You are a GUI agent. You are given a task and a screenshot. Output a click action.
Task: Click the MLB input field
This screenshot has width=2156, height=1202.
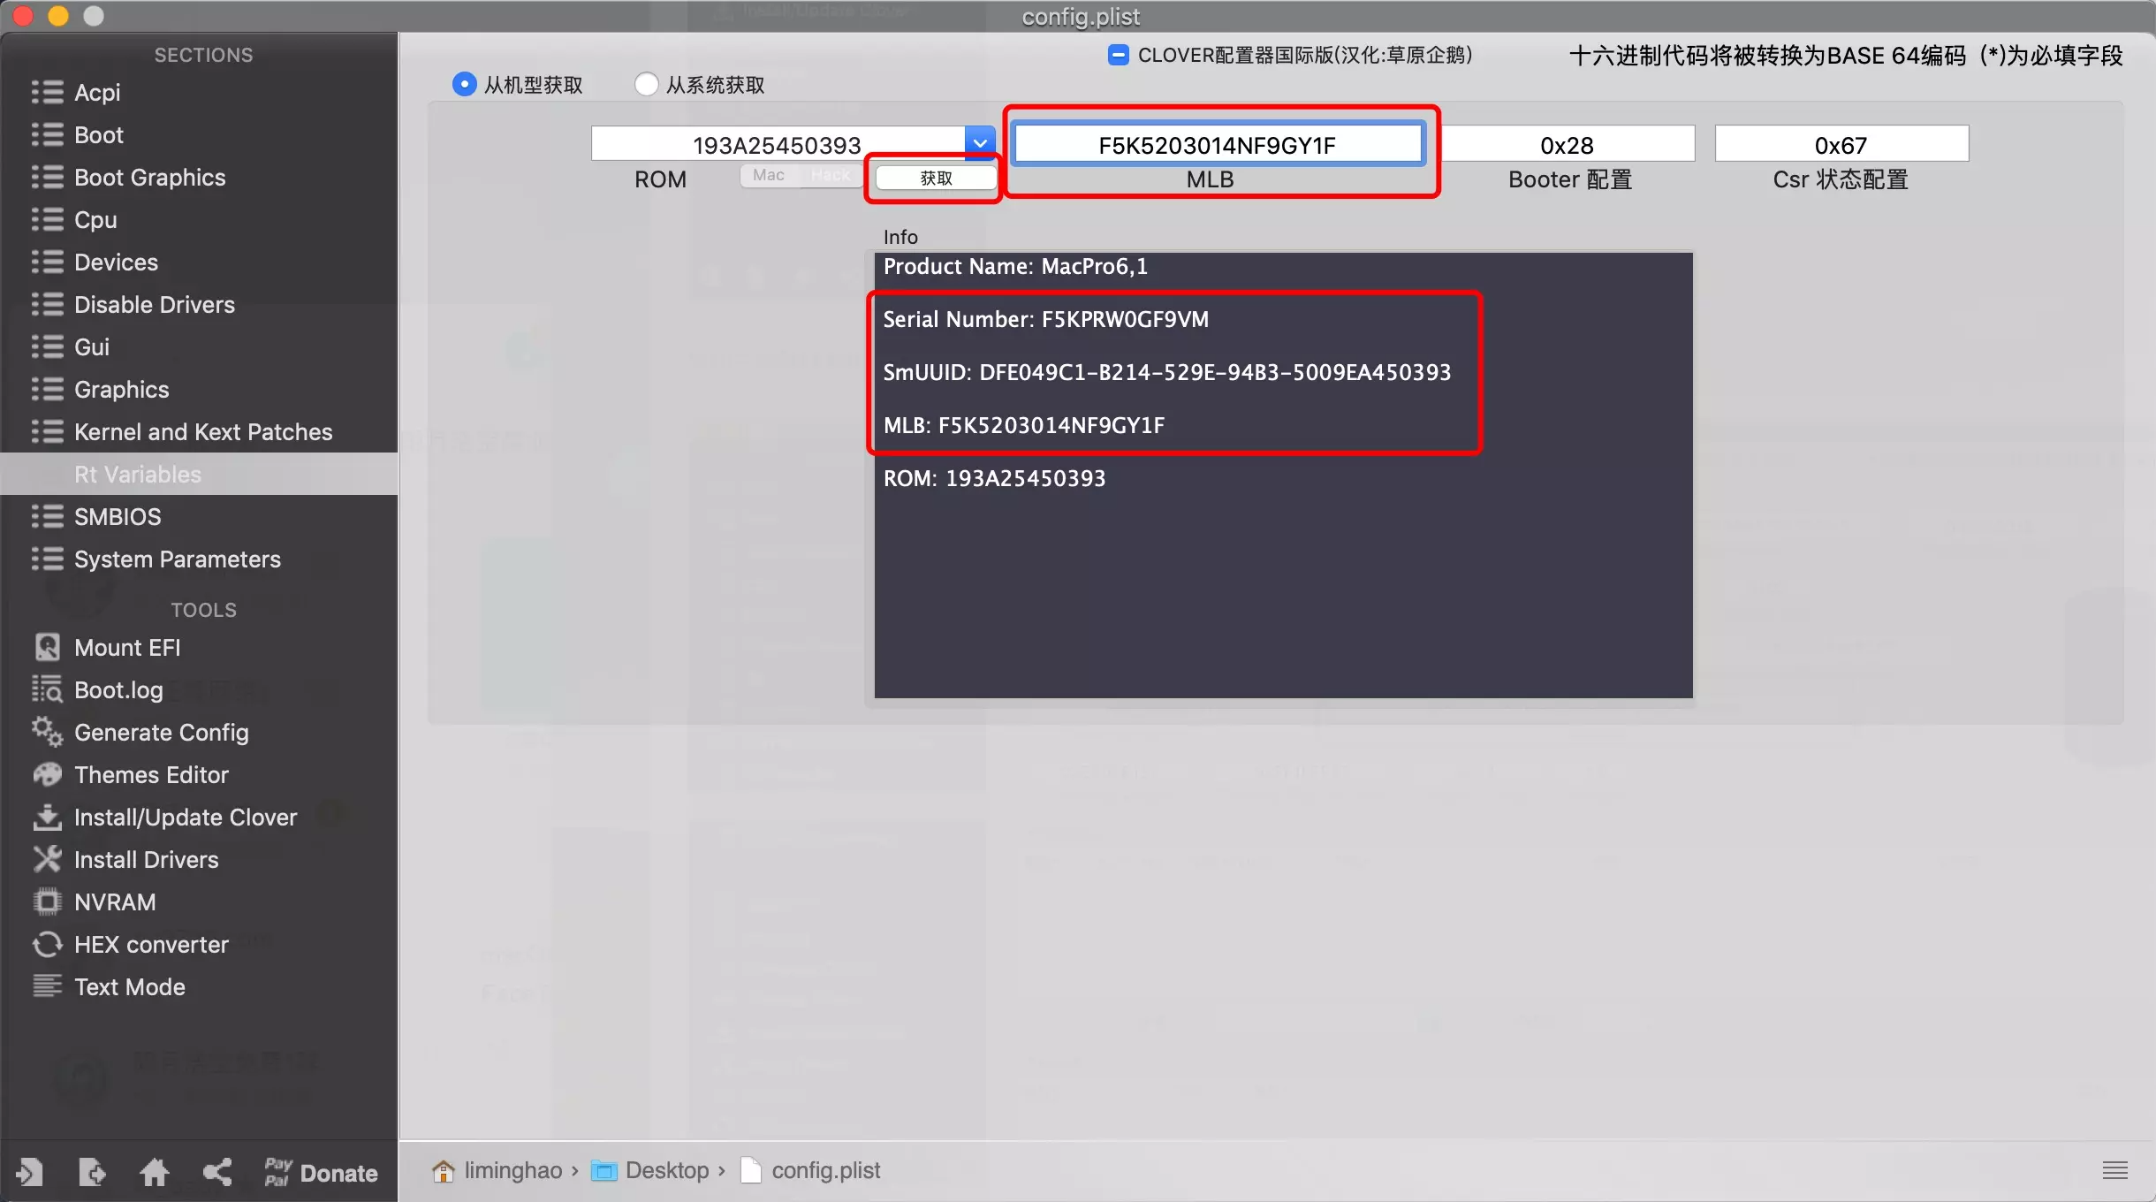1218,144
